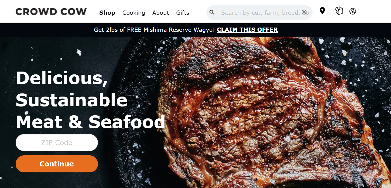Open the Shop menu

pos(107,13)
